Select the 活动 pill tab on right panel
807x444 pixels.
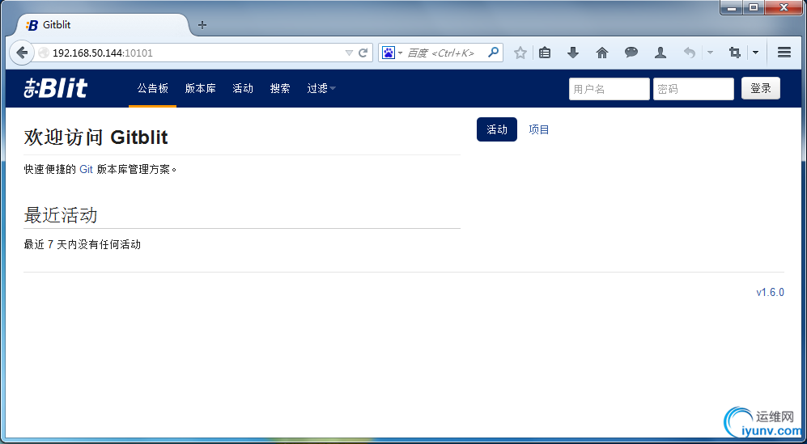tap(497, 129)
